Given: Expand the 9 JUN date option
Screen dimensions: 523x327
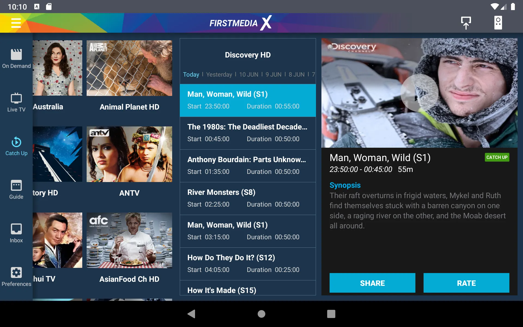Looking at the screenshot, I should click(x=273, y=74).
